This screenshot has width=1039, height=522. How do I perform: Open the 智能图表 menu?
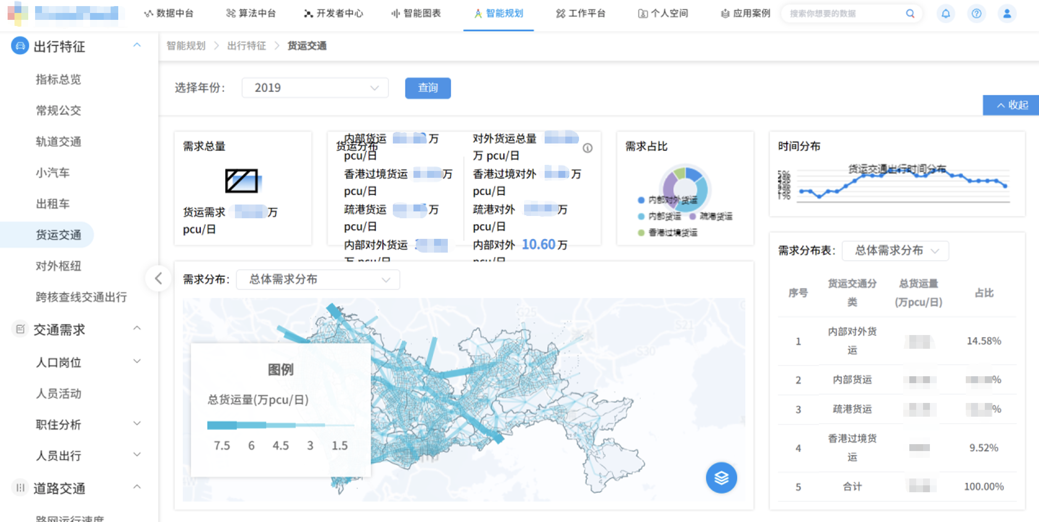tap(416, 14)
